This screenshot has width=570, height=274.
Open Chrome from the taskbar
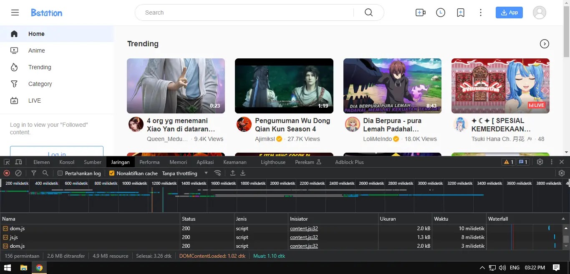(39, 268)
